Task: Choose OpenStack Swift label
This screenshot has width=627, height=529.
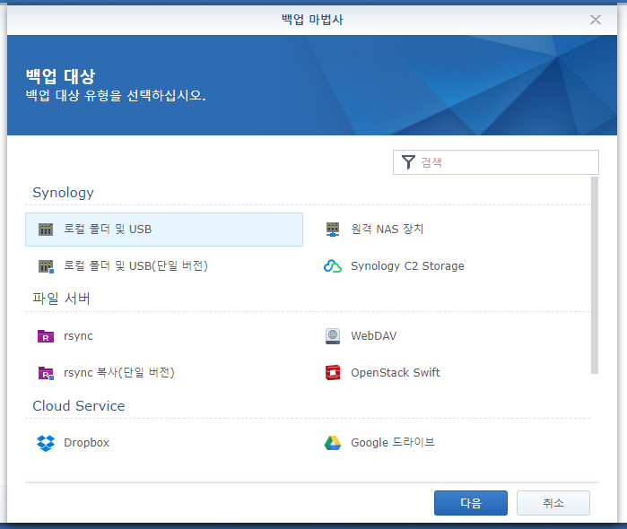Action: tap(396, 373)
